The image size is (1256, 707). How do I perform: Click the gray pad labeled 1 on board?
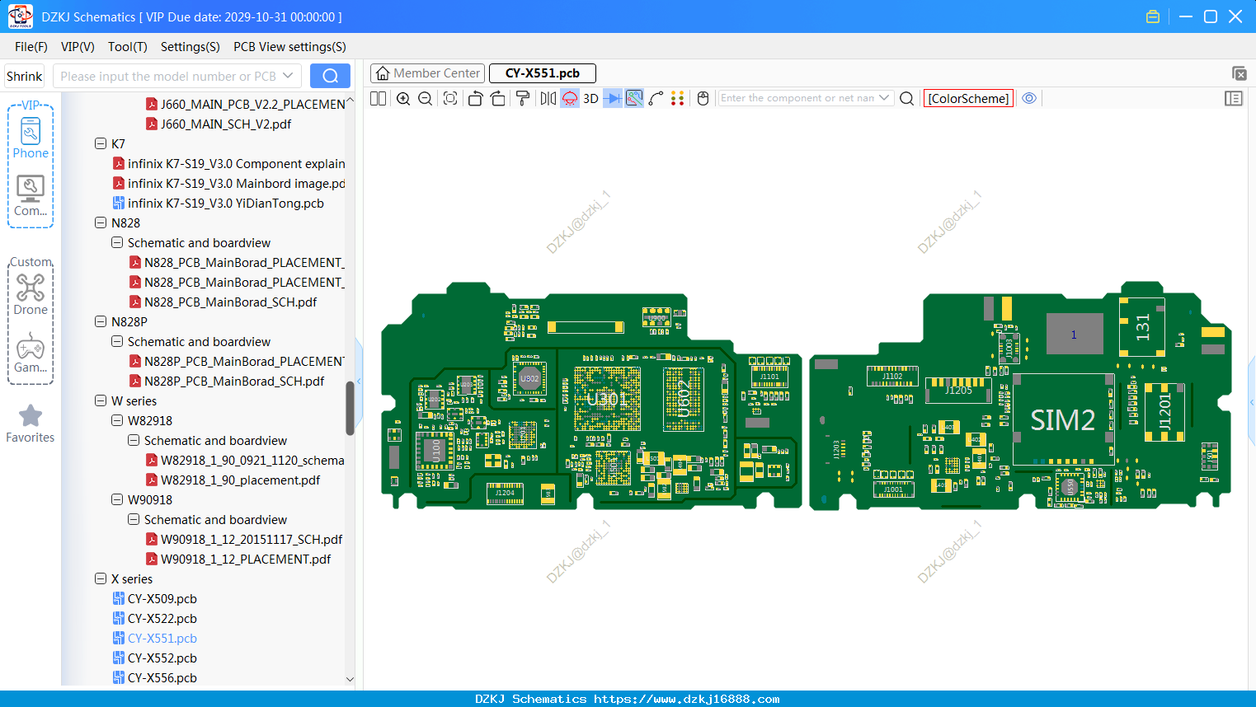coord(1075,334)
